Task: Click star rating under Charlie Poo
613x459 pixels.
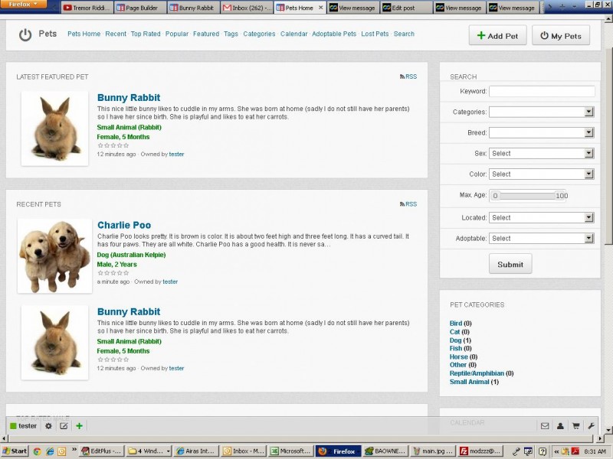Action: 113,273
